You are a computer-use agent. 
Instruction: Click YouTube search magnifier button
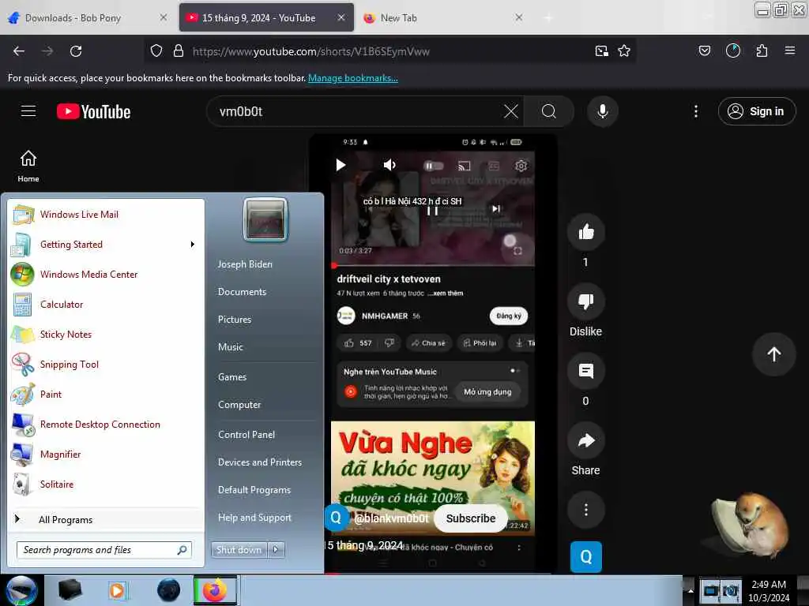[549, 111]
